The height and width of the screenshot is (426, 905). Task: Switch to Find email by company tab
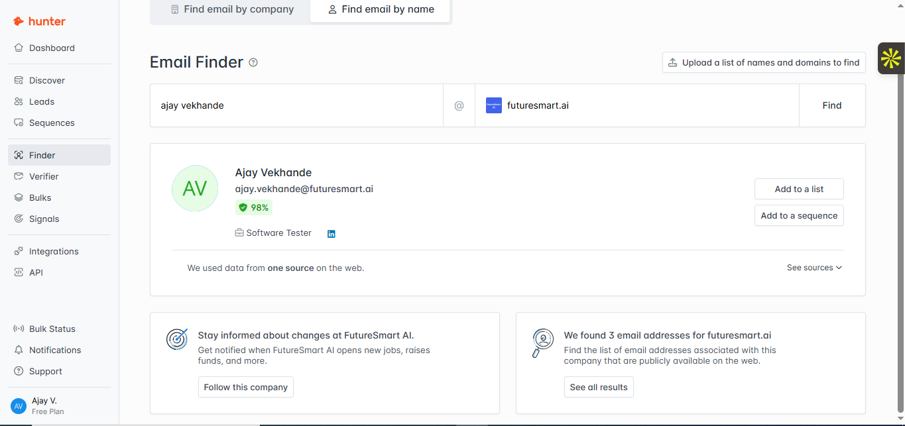[x=231, y=9]
